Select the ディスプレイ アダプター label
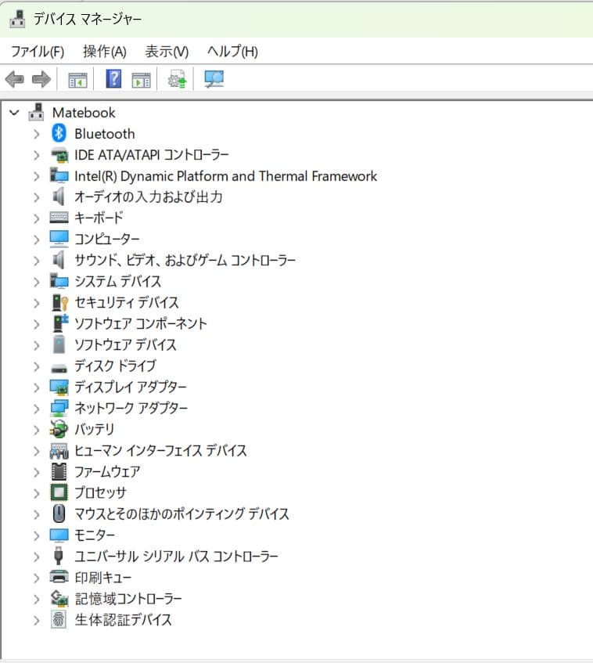Screen dimensions: 593x663 pyautogui.click(x=131, y=387)
